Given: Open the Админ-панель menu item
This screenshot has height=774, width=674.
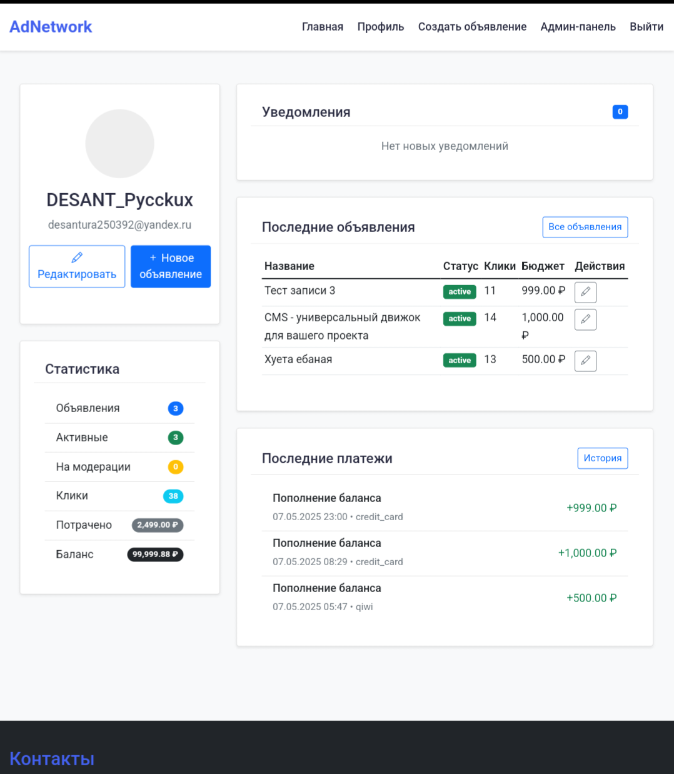Looking at the screenshot, I should pos(578,27).
